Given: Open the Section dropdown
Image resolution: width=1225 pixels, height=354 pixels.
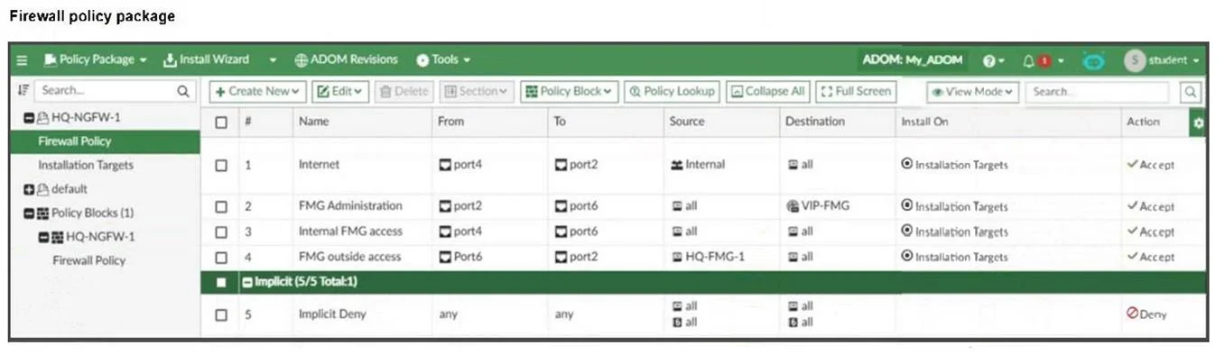Looking at the screenshot, I should [477, 91].
